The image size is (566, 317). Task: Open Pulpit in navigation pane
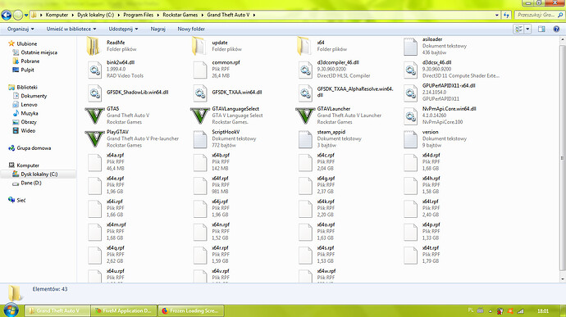(x=27, y=70)
